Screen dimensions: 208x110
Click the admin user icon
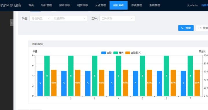point(188,5)
